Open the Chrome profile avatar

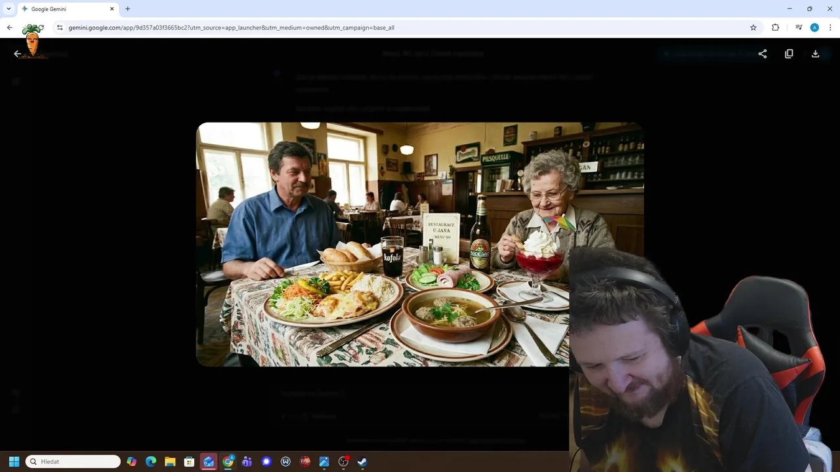pyautogui.click(x=814, y=28)
